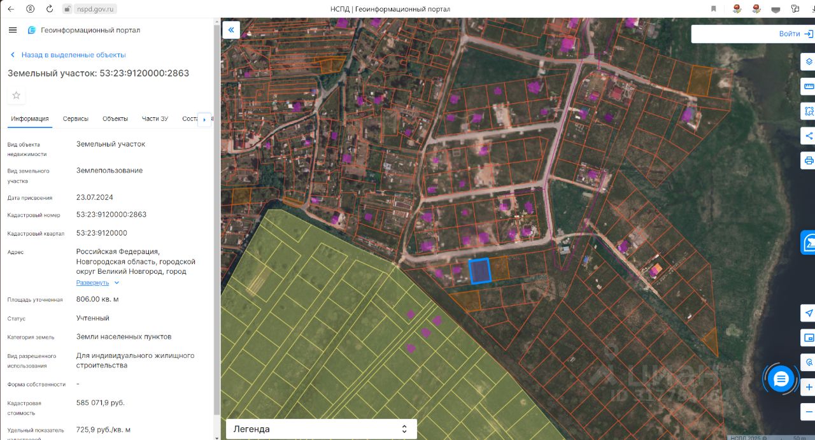Click the area value 806.00 кв. м
The height and width of the screenshot is (440, 815).
pos(97,299)
